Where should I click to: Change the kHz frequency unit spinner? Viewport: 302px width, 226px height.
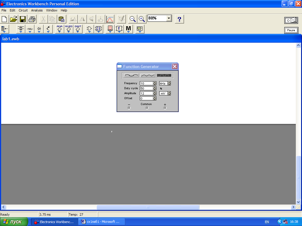(x=169, y=83)
